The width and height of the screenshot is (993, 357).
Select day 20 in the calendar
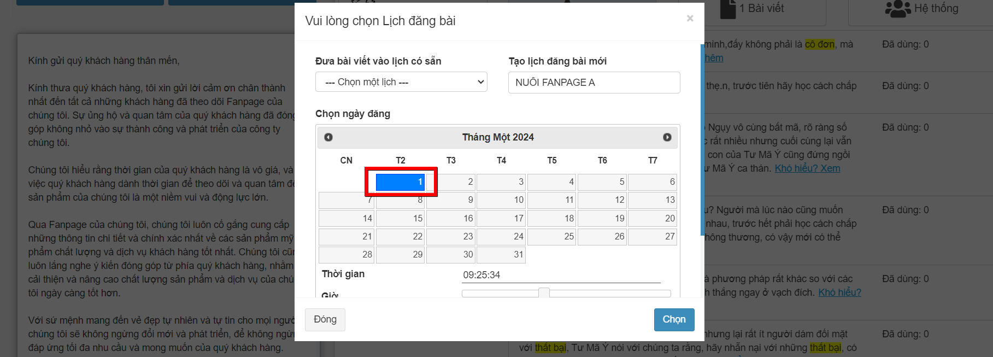tap(652, 219)
